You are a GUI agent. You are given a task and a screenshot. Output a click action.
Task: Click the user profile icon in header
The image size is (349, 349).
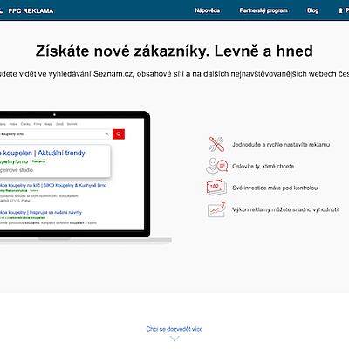click(x=340, y=10)
